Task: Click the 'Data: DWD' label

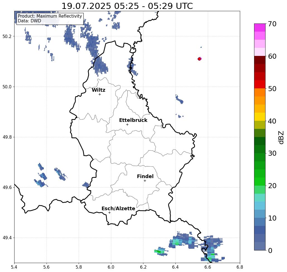Action: (x=30, y=21)
